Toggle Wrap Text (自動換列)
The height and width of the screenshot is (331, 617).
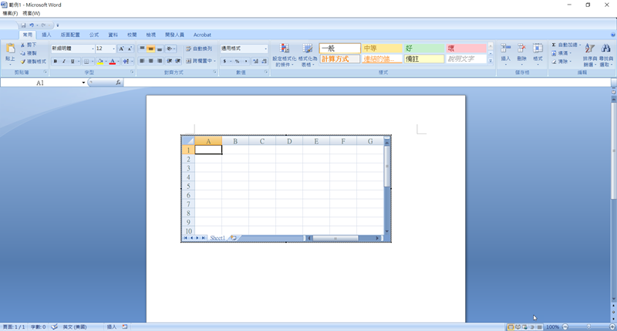point(199,49)
